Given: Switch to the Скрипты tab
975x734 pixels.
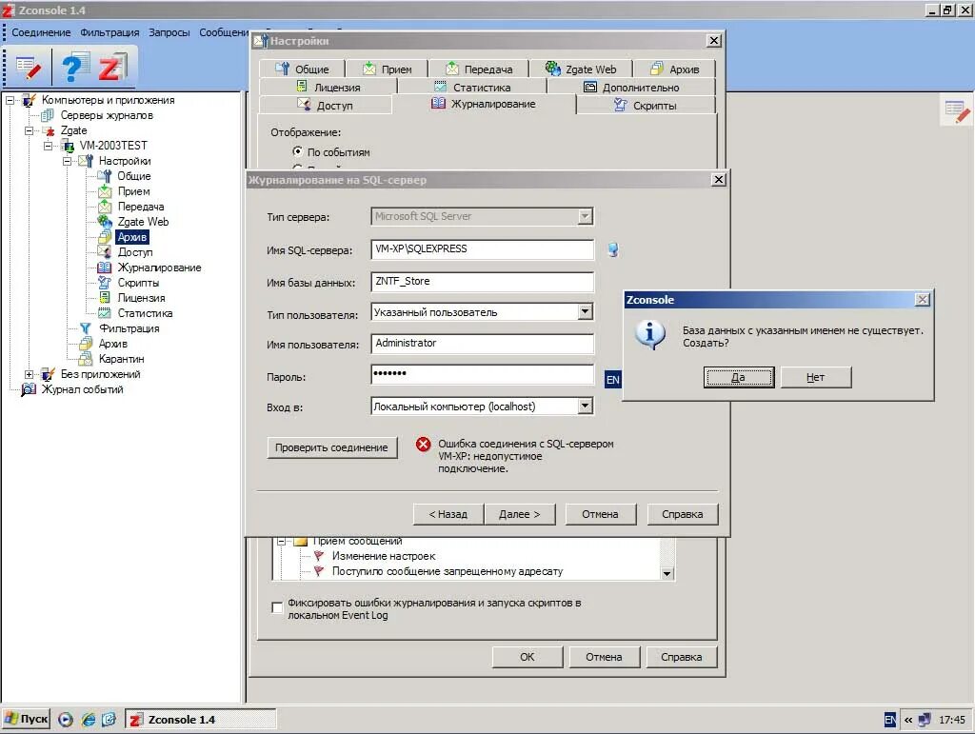Looking at the screenshot, I should click(647, 105).
